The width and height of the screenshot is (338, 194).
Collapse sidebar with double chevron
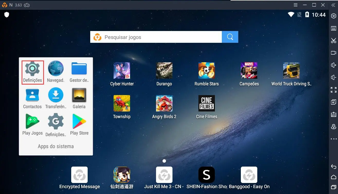[333, 5]
